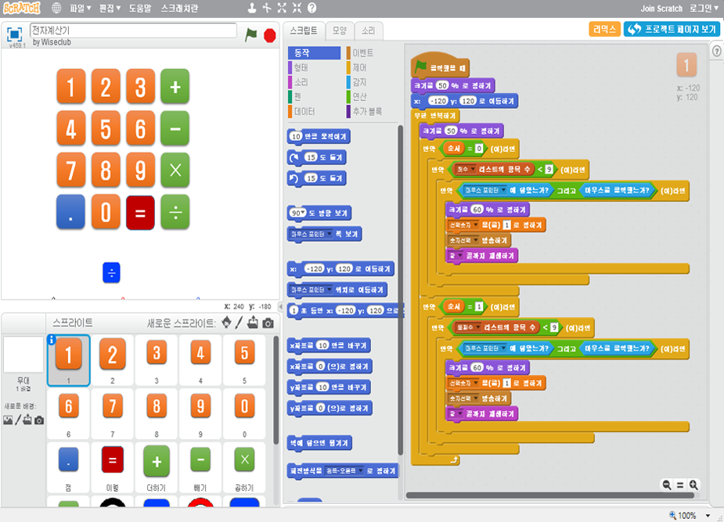This screenshot has width=724, height=522.
Task: Click the orange 리믹스 button
Action: click(x=604, y=29)
